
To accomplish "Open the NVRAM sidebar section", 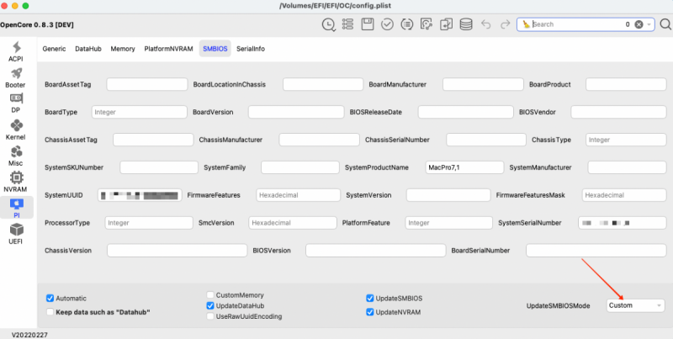I will click(15, 182).
